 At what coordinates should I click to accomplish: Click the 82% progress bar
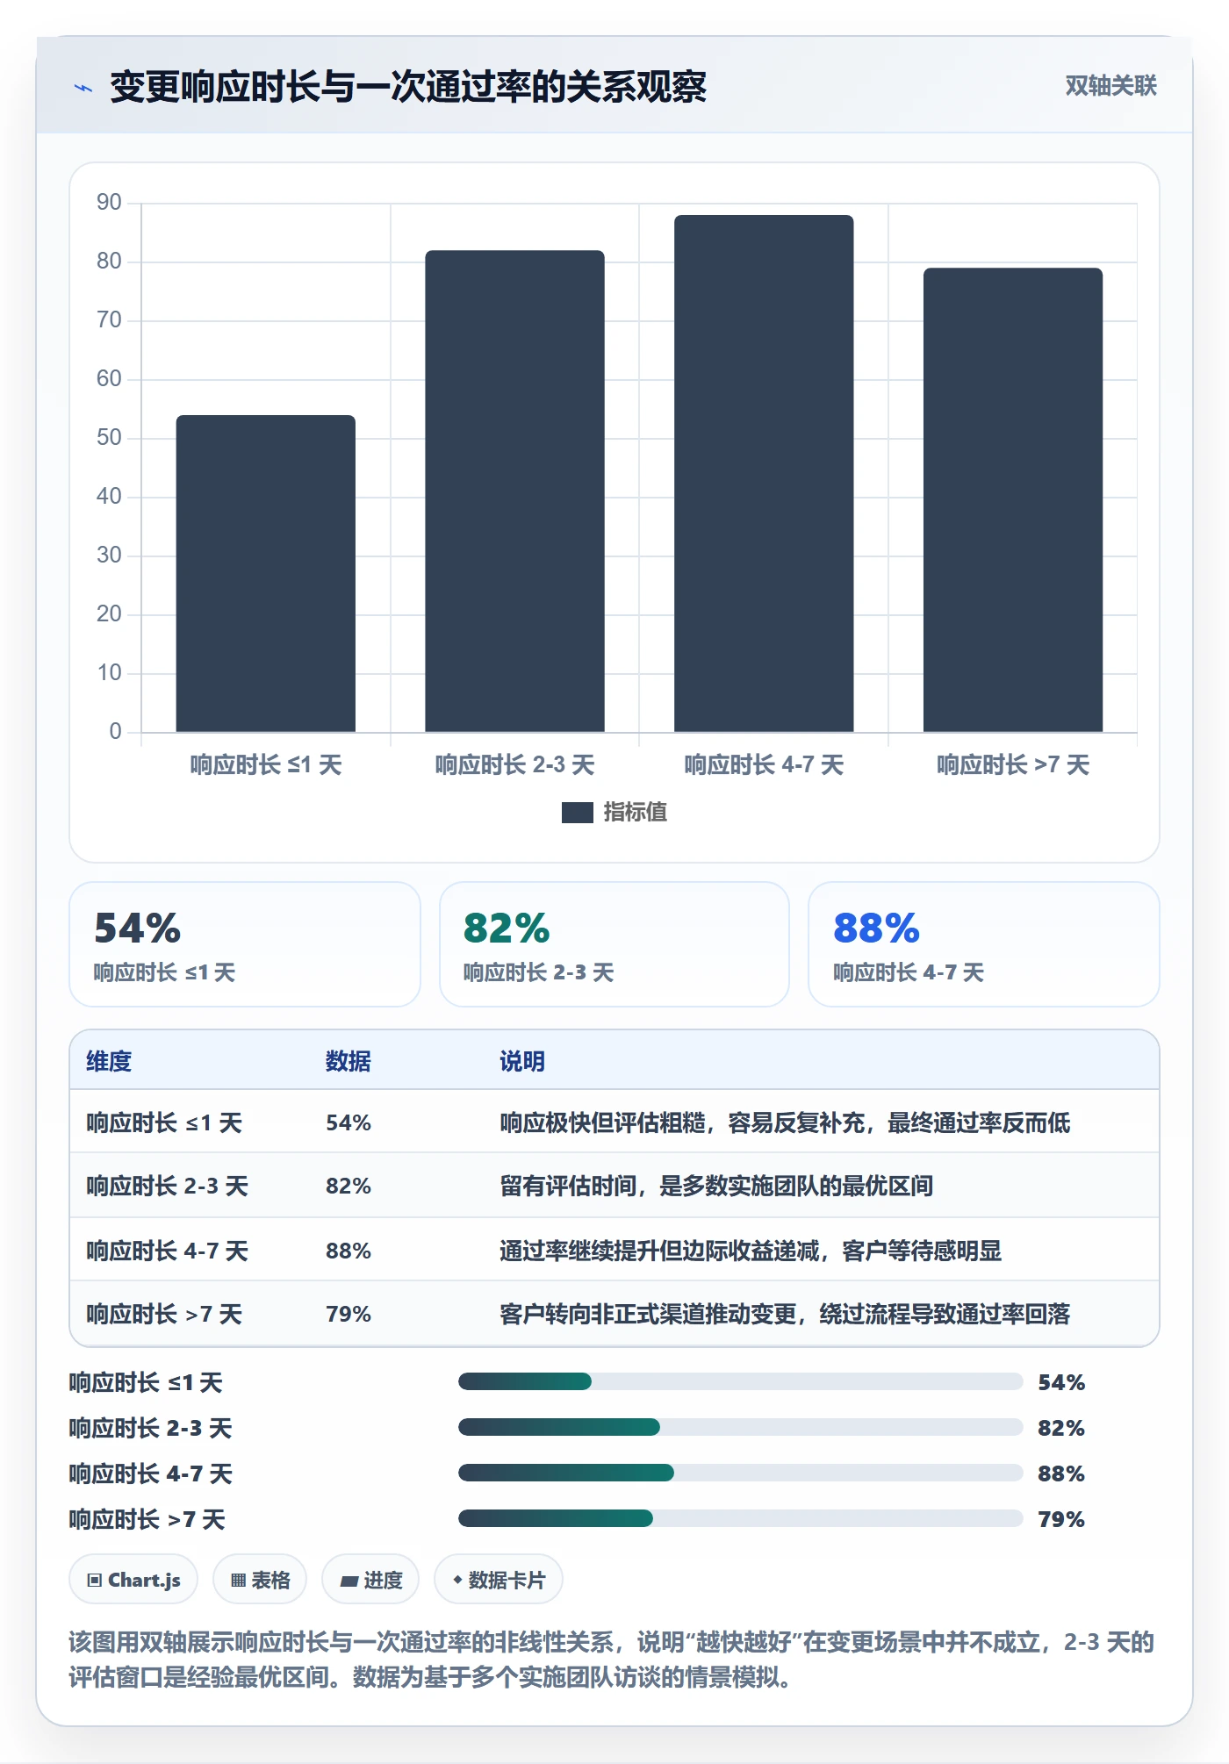click(740, 1428)
